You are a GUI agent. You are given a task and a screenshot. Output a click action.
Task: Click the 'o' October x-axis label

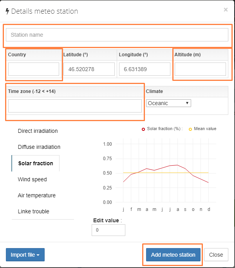(193, 209)
